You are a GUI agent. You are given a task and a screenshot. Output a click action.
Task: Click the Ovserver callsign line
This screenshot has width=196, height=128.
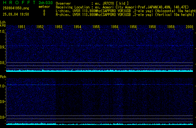92,3
